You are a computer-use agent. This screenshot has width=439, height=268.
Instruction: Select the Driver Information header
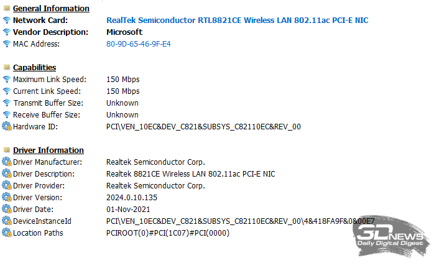(48, 150)
